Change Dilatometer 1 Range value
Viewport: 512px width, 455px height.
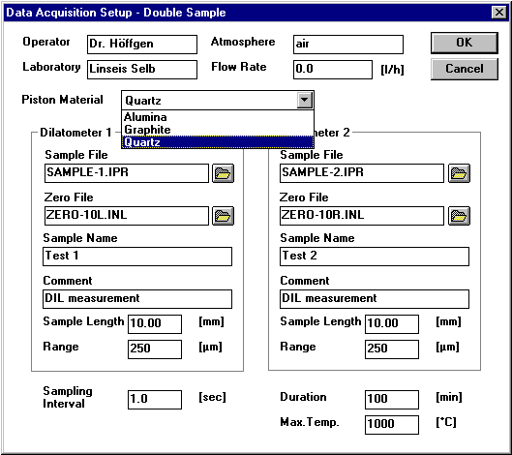tap(155, 349)
